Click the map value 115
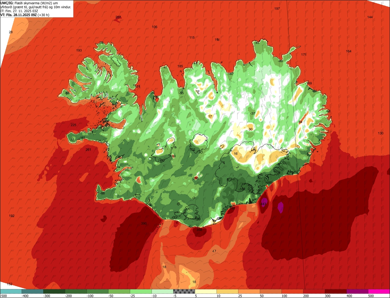390x298 pixels. pyautogui.click(x=192, y=37)
